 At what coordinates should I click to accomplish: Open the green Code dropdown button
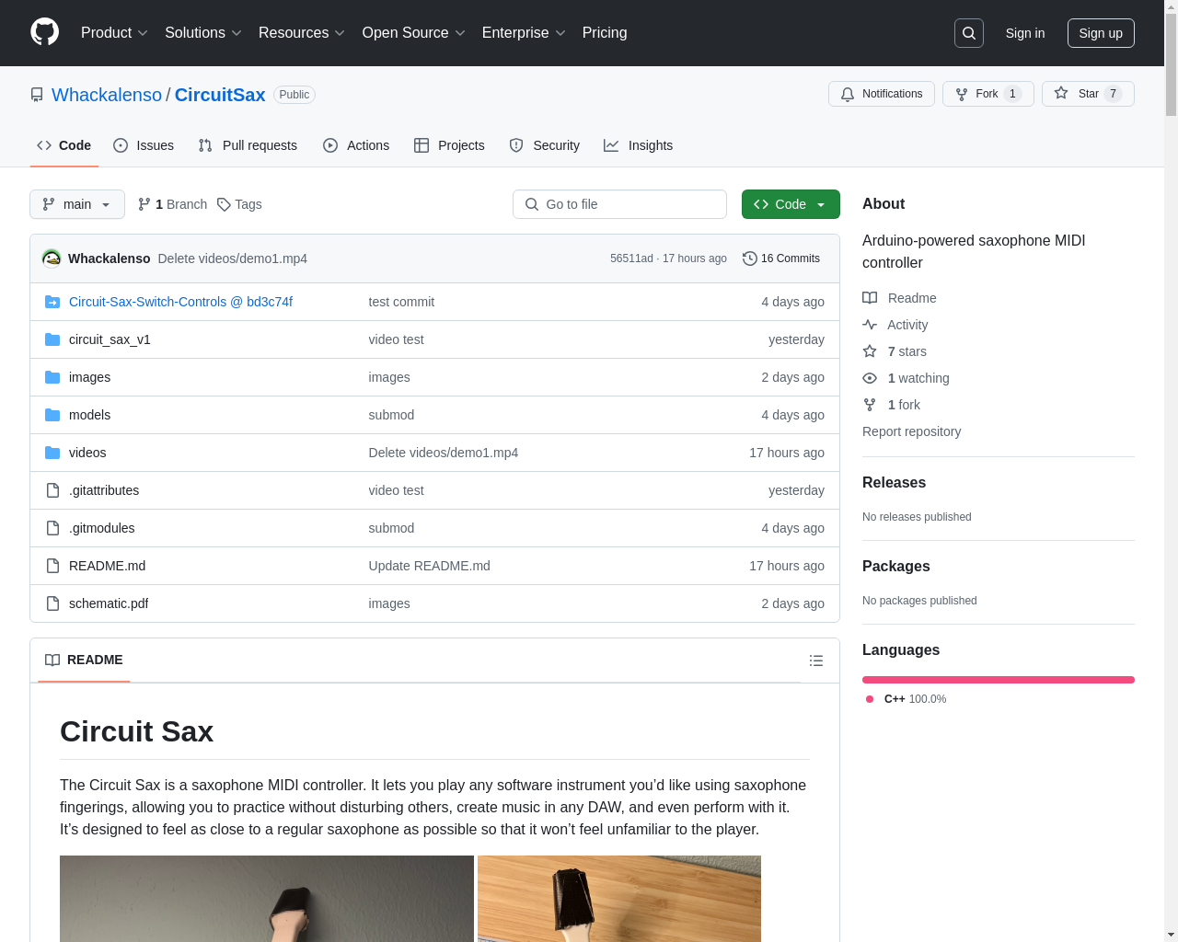click(791, 204)
